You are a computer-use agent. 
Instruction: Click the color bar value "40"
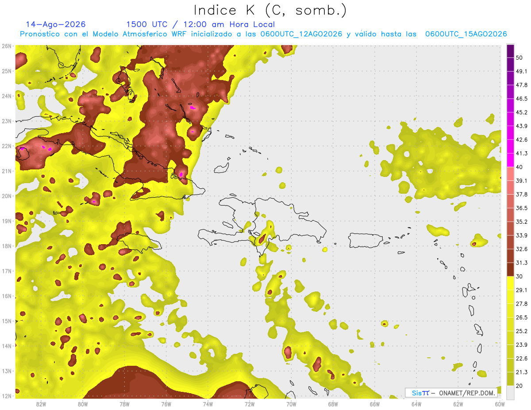519,167
